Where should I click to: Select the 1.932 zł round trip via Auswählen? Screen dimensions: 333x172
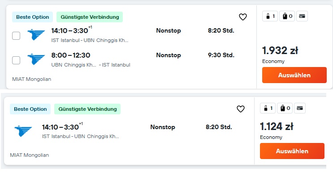(x=294, y=75)
